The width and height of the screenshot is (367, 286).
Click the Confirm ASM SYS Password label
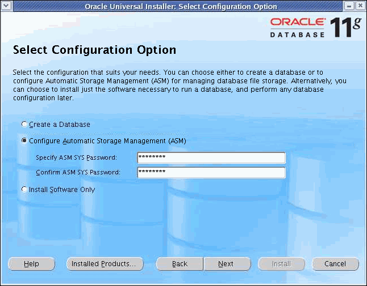tap(78, 172)
